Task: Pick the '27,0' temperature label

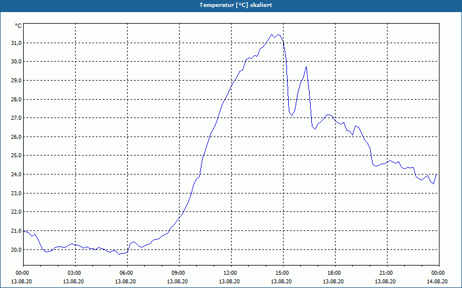Action: coord(16,118)
